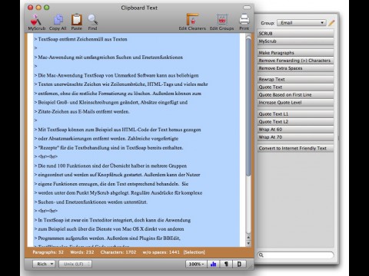
Task: Click the Words: 232 status entry
Action: 82,252
